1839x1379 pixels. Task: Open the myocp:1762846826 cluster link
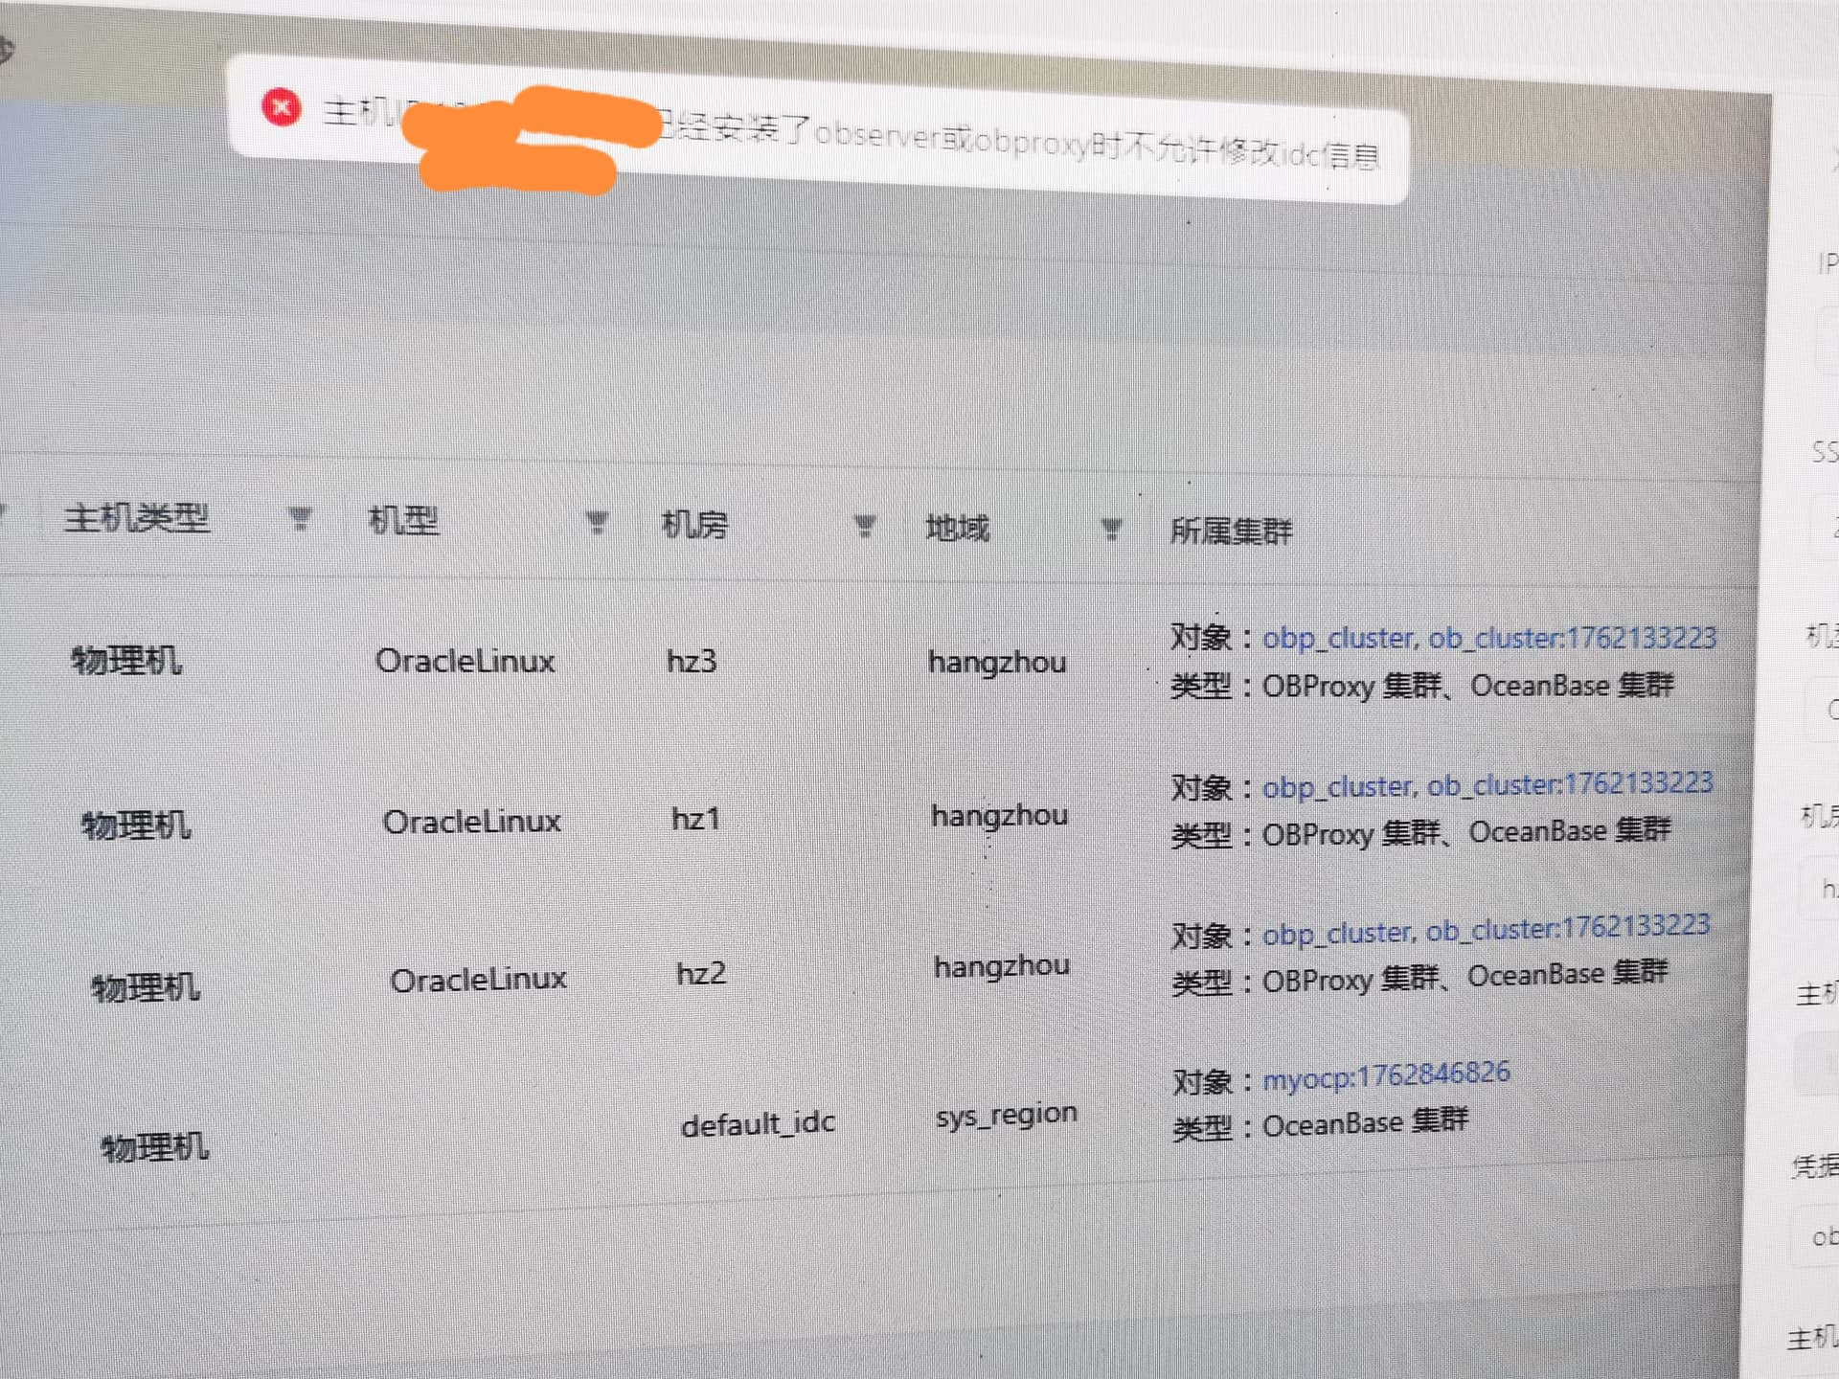pos(1386,1076)
